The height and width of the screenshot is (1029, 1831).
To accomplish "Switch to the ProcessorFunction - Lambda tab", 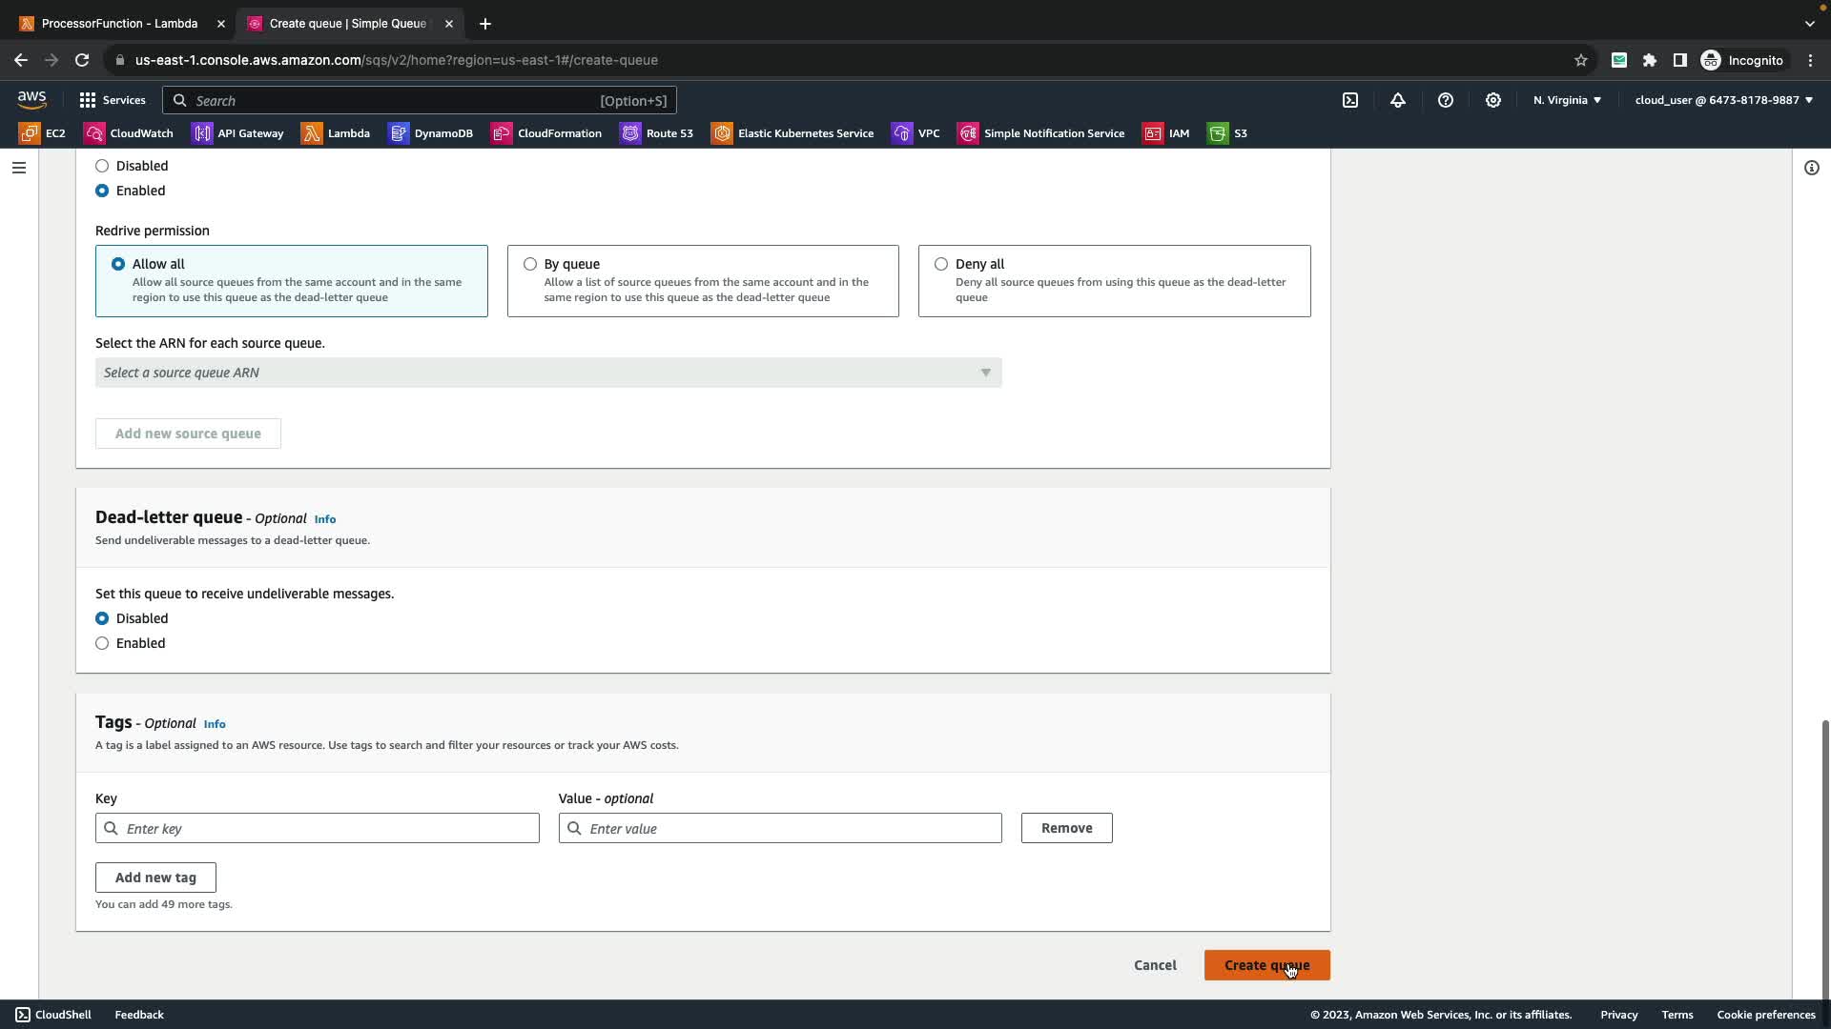I will pyautogui.click(x=119, y=23).
